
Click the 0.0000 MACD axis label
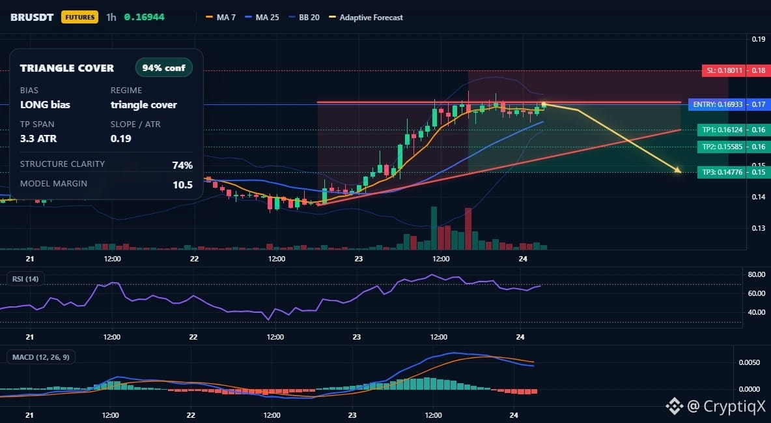(x=750, y=389)
